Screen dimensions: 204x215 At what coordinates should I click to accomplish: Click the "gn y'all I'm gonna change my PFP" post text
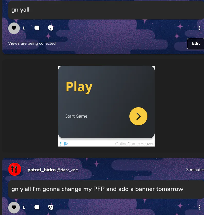(97, 189)
